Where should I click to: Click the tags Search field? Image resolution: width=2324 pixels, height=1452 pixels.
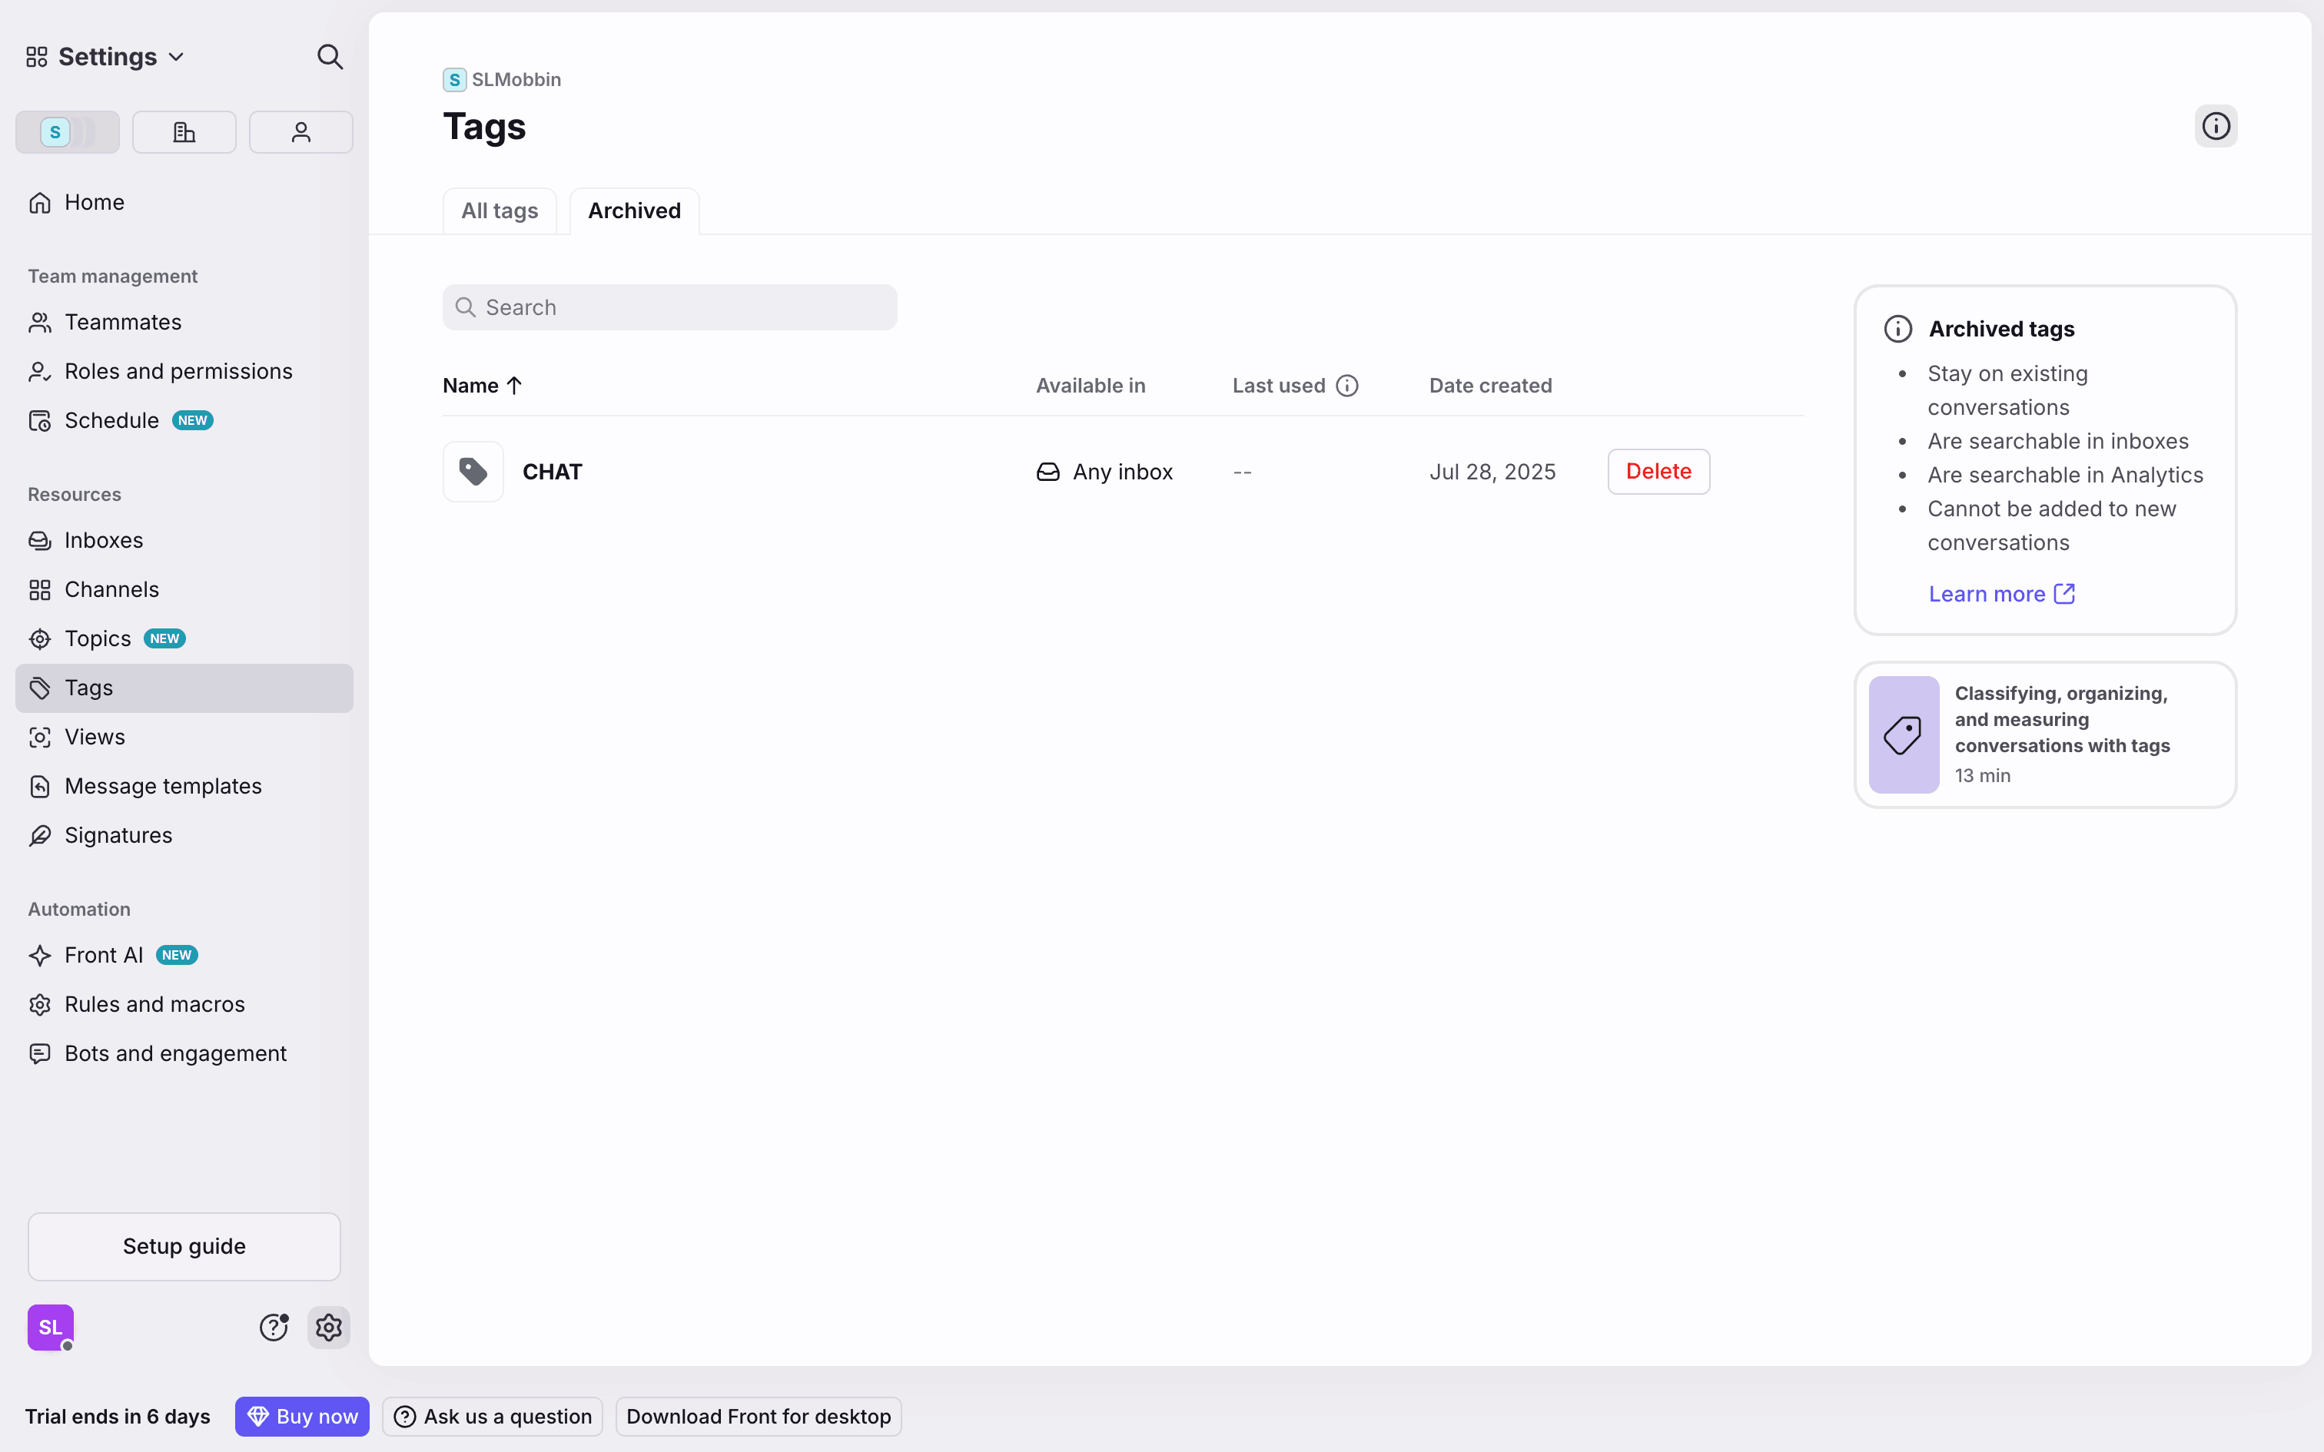tap(669, 307)
